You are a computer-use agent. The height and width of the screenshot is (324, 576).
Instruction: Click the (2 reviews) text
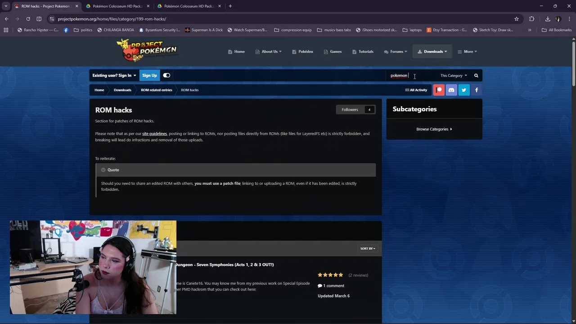click(358, 275)
